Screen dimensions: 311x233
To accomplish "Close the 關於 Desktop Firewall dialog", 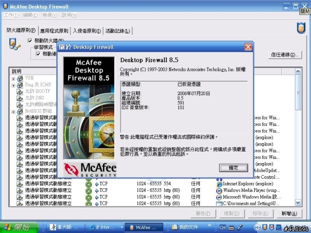I will (x=248, y=47).
